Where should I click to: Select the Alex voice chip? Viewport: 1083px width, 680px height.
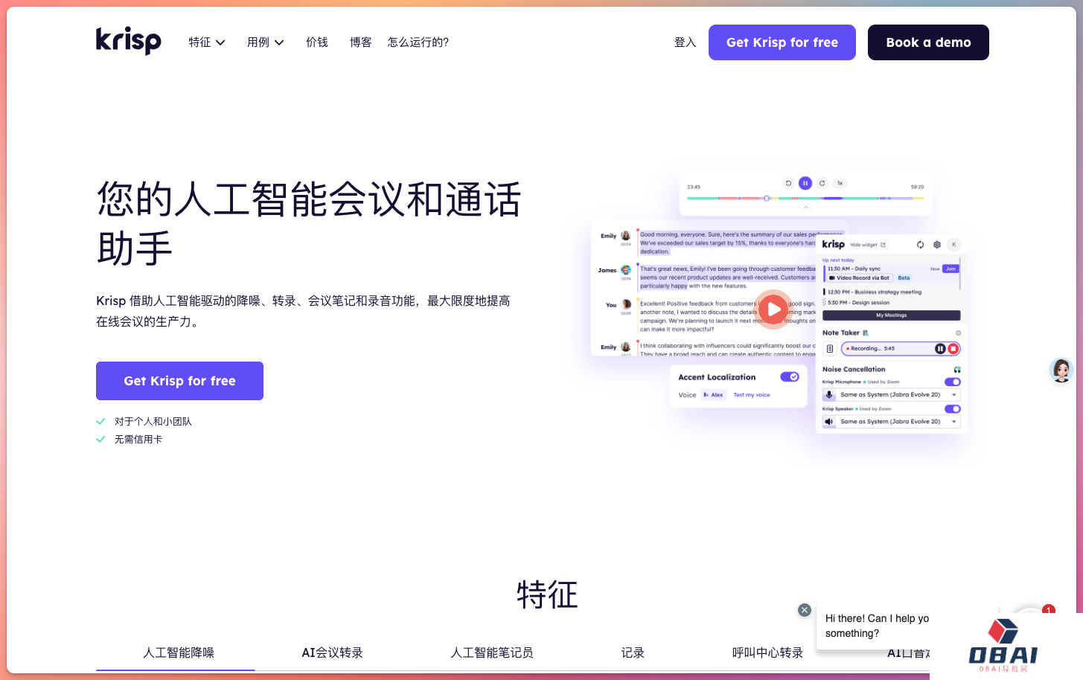click(713, 395)
